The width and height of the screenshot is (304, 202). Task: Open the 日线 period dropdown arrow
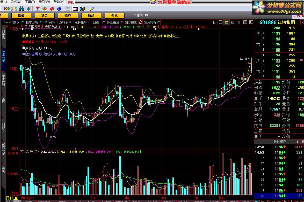104,22
